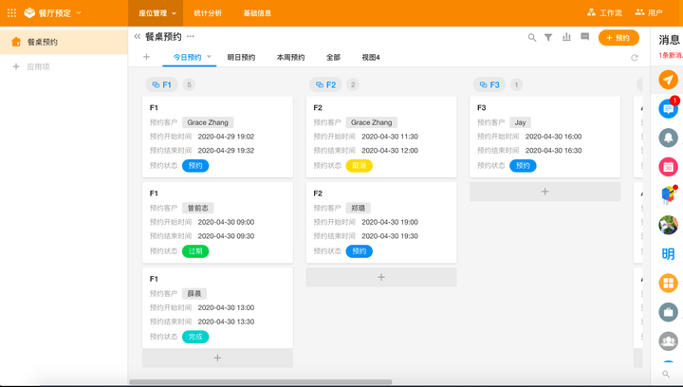
Task: Add record at bottom of F3 column
Action: point(545,192)
